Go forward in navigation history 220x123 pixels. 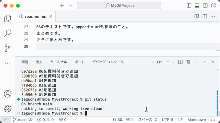coord(70,5)
